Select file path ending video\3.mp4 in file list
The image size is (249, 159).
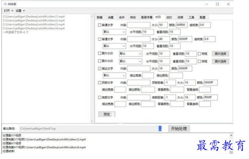(34, 24)
